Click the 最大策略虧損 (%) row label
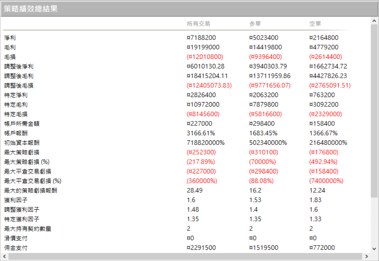The image size is (379, 261). coord(27,162)
